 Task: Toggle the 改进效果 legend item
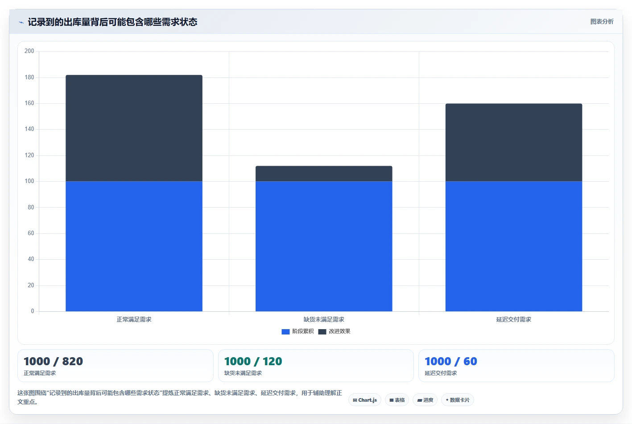334,331
